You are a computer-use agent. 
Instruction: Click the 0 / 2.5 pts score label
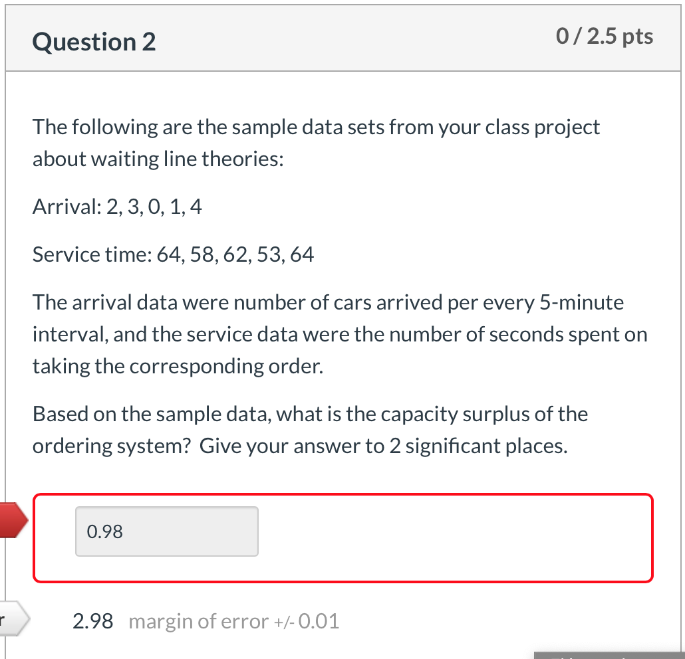click(x=604, y=37)
